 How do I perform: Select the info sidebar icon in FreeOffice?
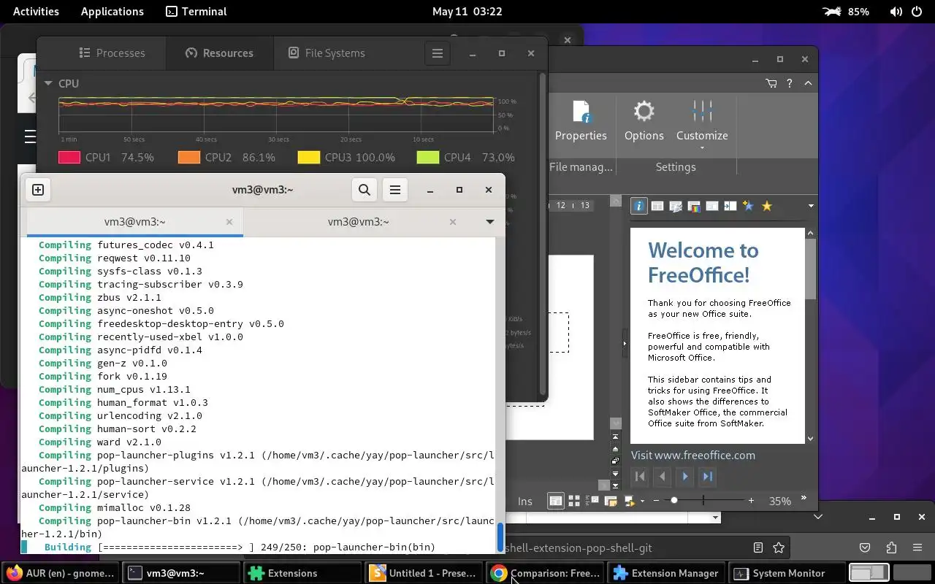[x=639, y=206]
